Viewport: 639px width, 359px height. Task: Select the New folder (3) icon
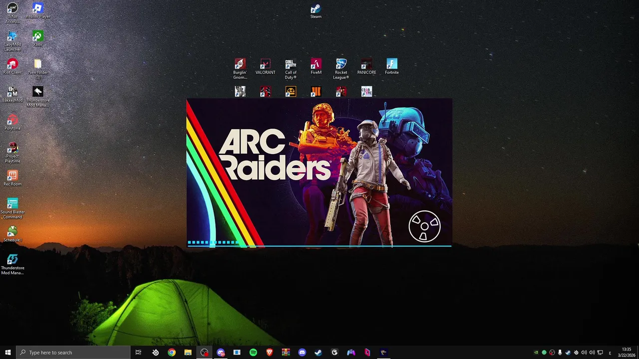tap(38, 69)
